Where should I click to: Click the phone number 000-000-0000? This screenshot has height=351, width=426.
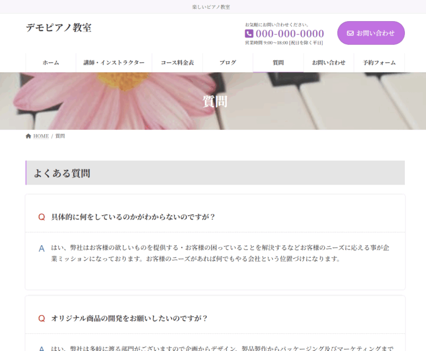(290, 34)
